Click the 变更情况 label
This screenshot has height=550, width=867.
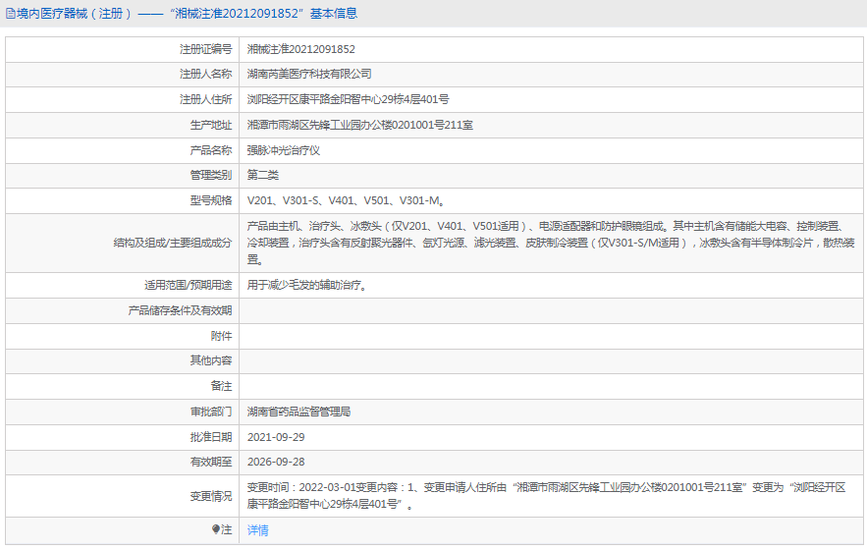(211, 496)
